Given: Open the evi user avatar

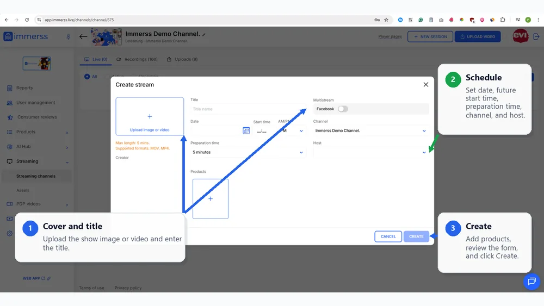Looking at the screenshot, I should click(x=521, y=36).
